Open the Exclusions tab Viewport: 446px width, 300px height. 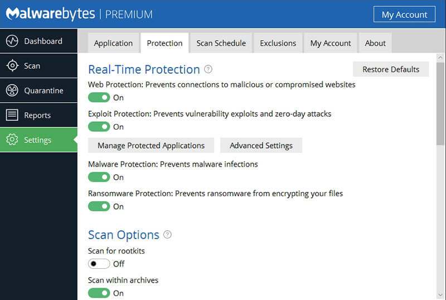278,43
